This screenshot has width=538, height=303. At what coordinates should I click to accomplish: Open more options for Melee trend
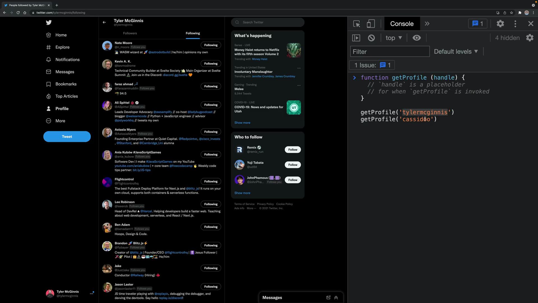pyautogui.click(x=299, y=85)
